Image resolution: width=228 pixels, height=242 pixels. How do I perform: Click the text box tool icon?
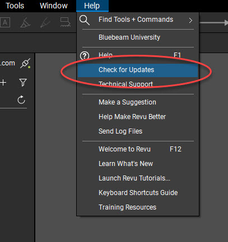point(5,22)
